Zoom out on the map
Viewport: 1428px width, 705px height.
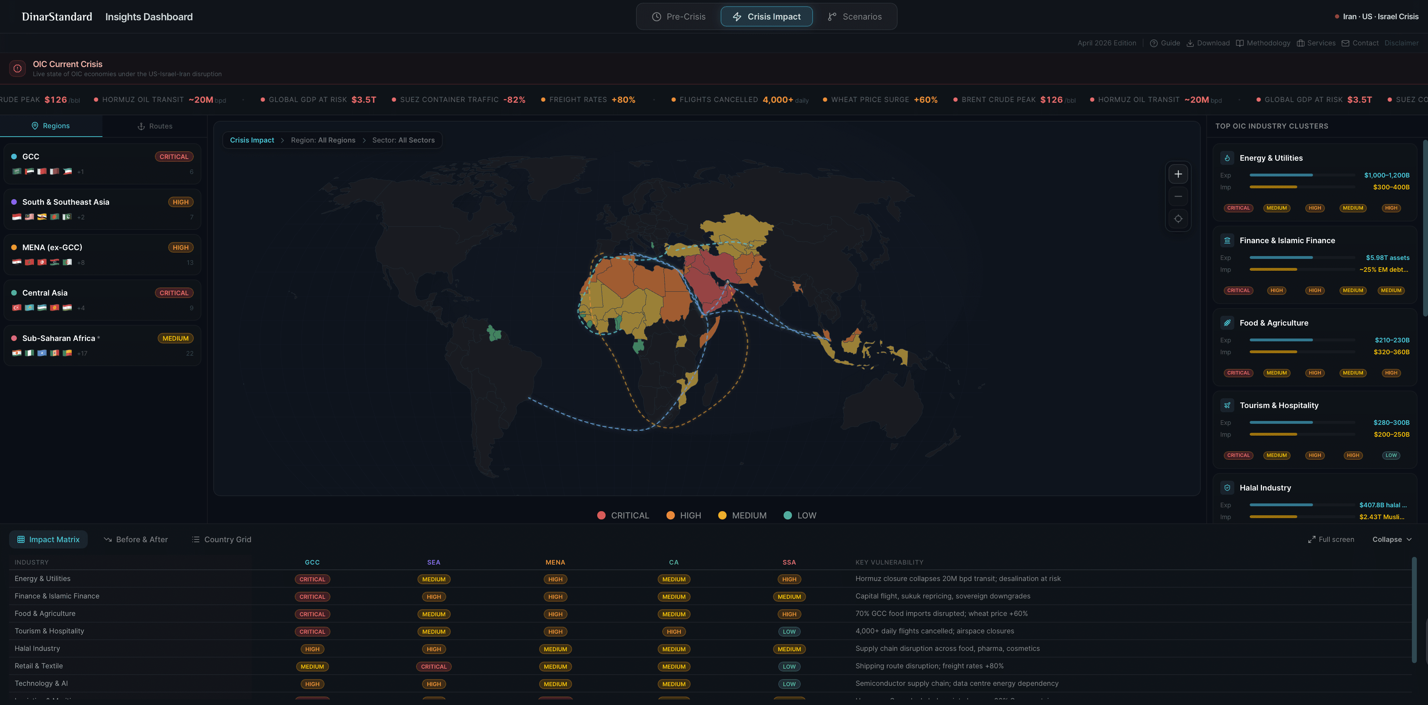1178,197
